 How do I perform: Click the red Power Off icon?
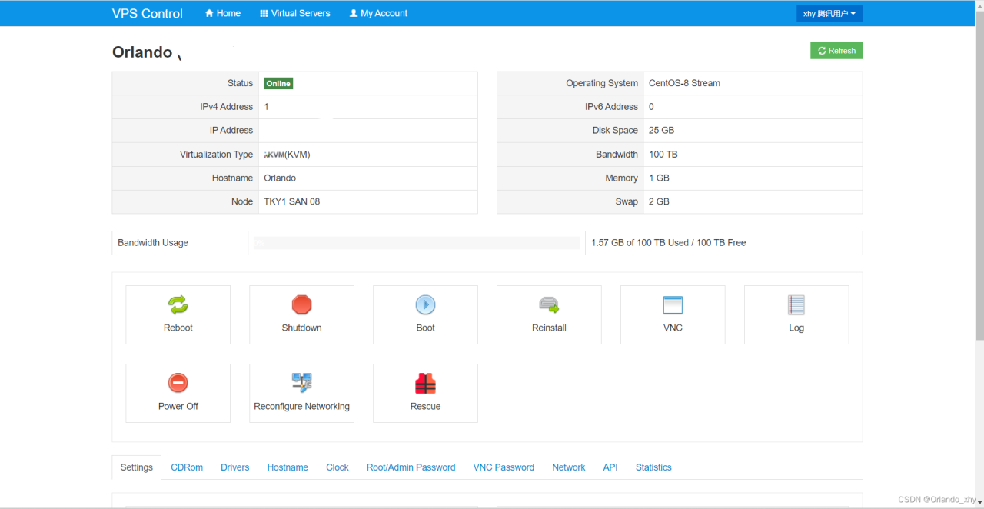click(178, 383)
